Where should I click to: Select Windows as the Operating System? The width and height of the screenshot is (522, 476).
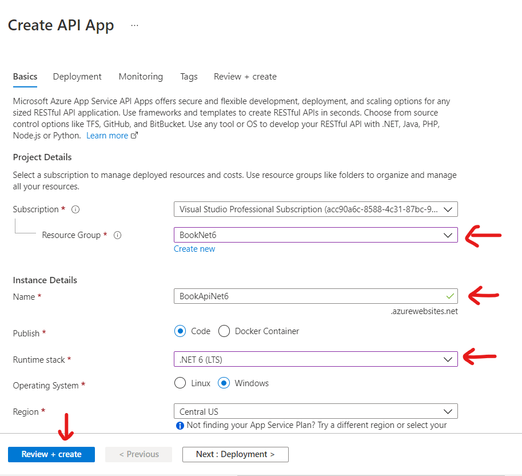pyautogui.click(x=224, y=383)
